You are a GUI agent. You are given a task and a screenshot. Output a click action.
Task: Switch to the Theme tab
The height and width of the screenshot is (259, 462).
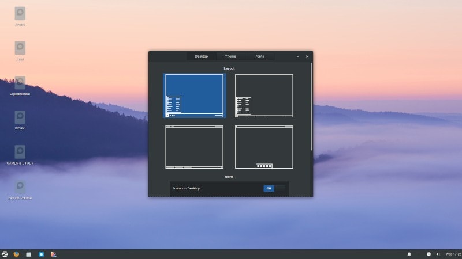pyautogui.click(x=230, y=56)
